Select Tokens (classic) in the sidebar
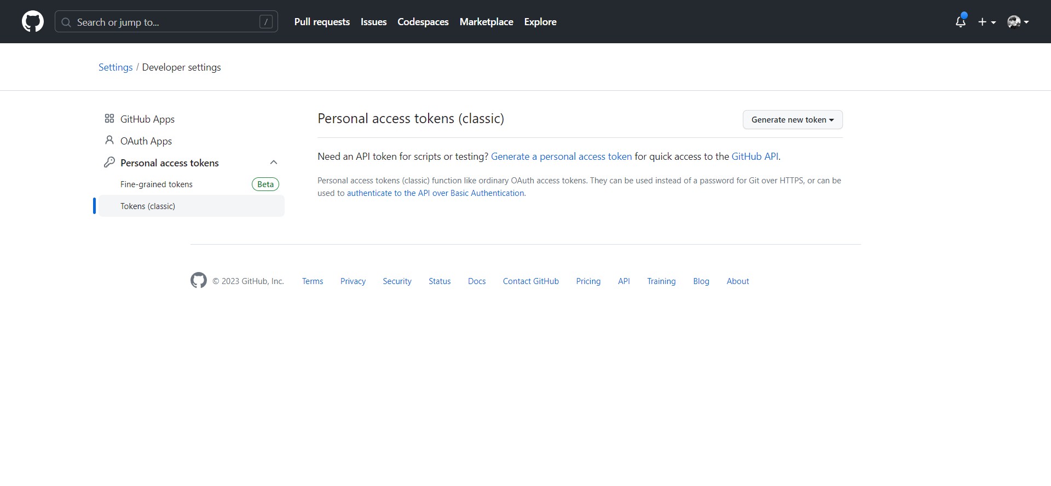This screenshot has height=486, width=1051. pos(192,206)
